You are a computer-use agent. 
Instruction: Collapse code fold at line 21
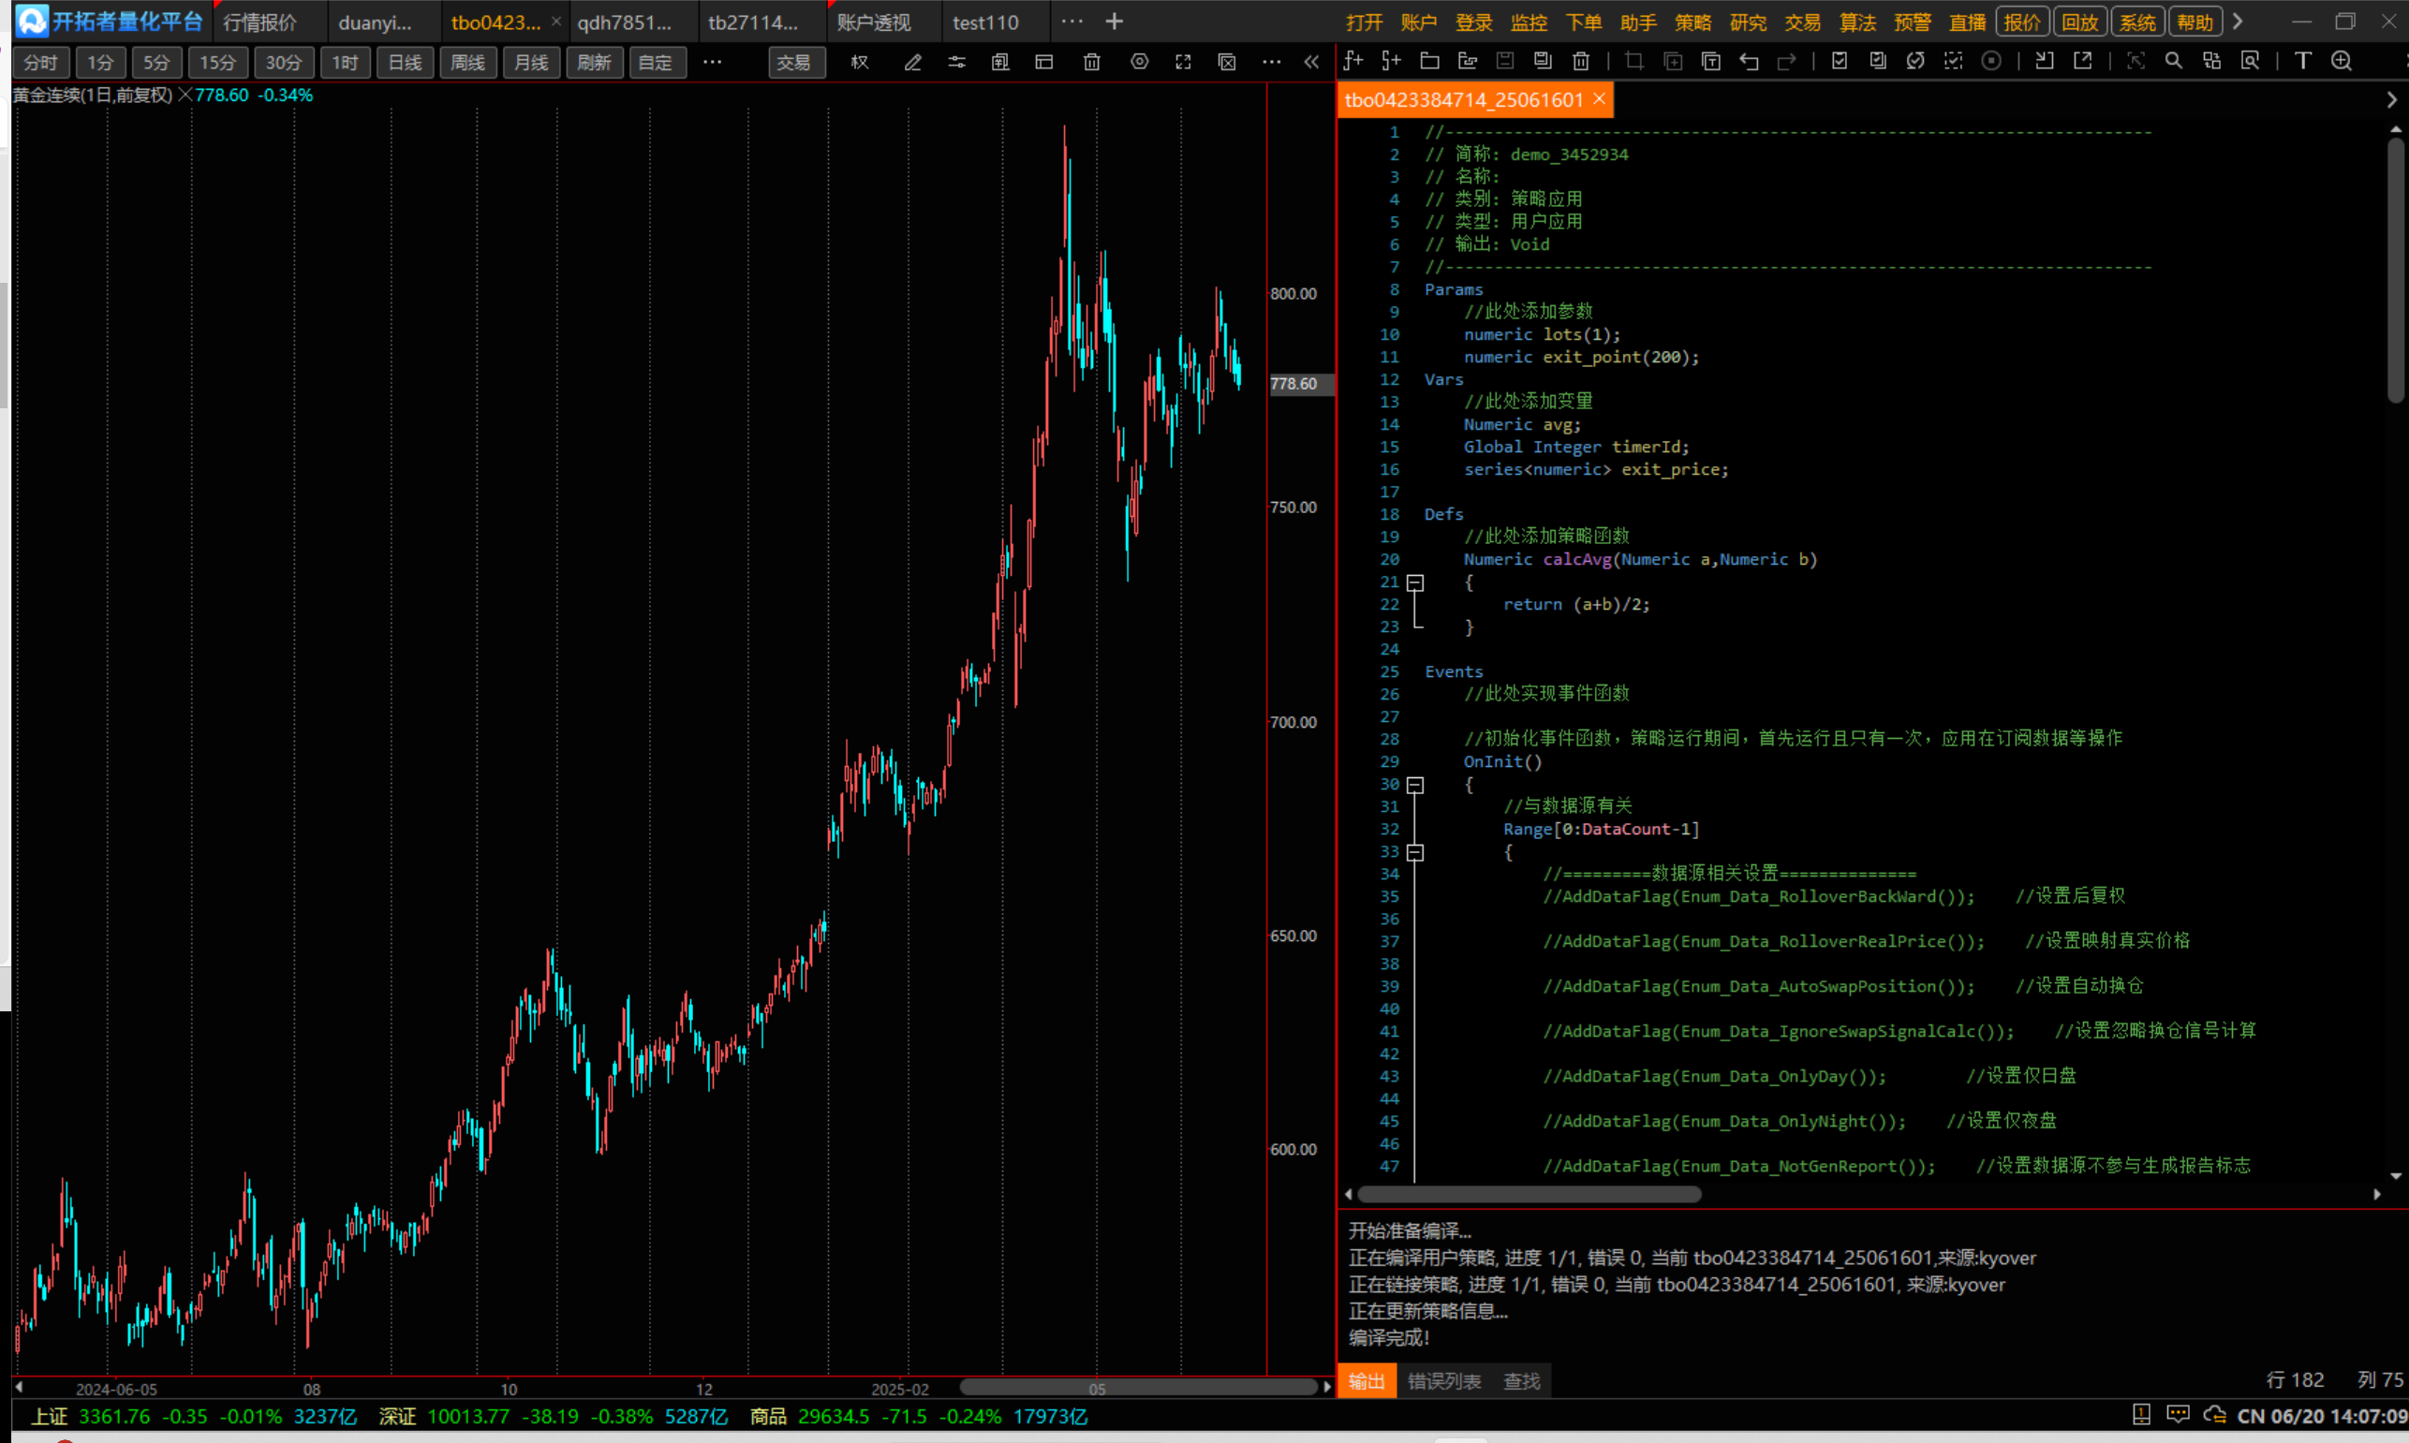coord(1416,582)
